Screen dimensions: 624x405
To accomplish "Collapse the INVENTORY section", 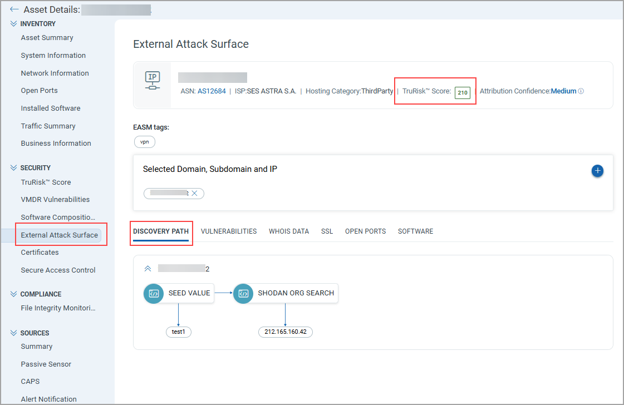I will pyautogui.click(x=13, y=24).
